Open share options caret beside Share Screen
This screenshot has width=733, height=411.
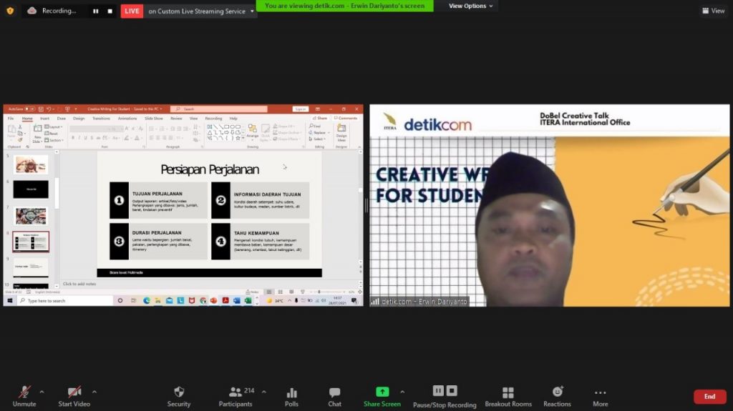coord(402,392)
